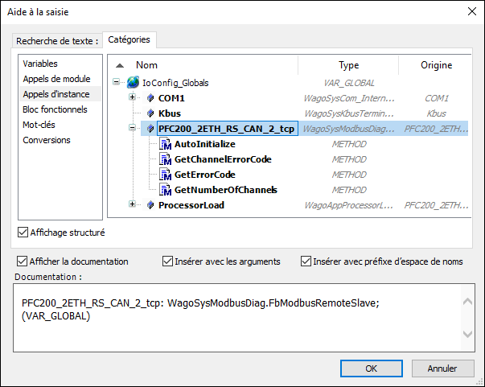Select the COM1 instance row
The width and height of the screenshot is (485, 387).
[x=171, y=98]
